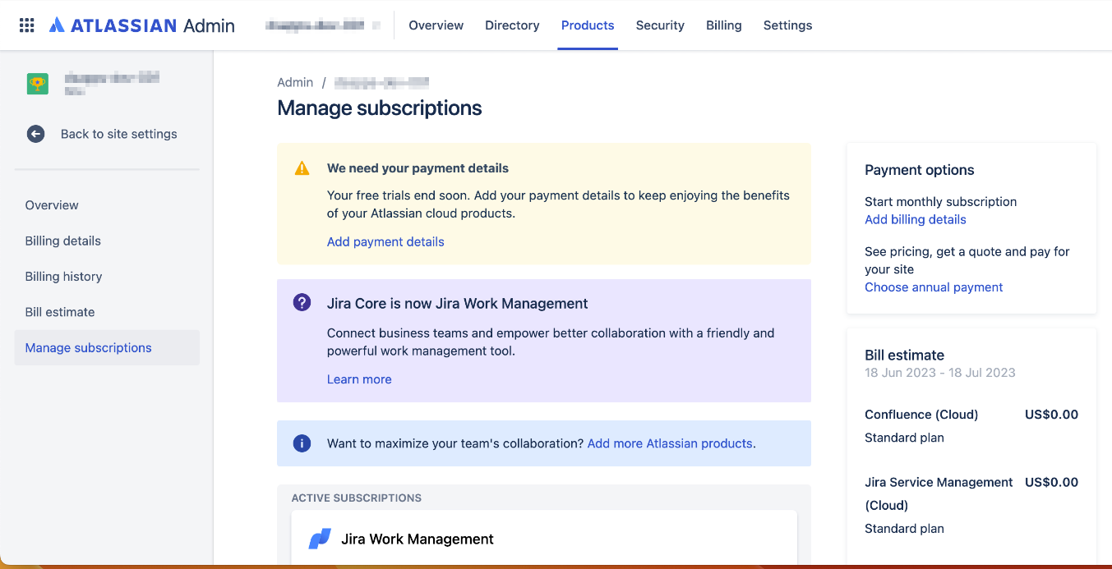Open the Overview tab in top navigation

[x=436, y=25]
